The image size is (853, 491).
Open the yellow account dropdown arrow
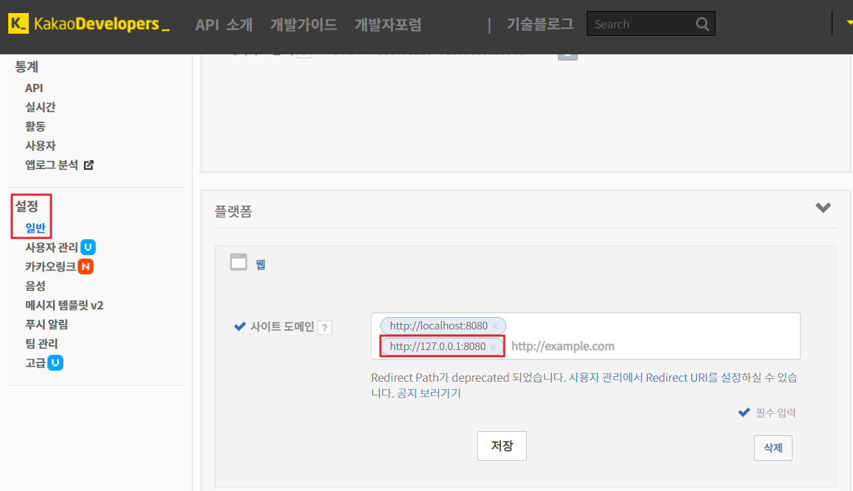coord(850,22)
